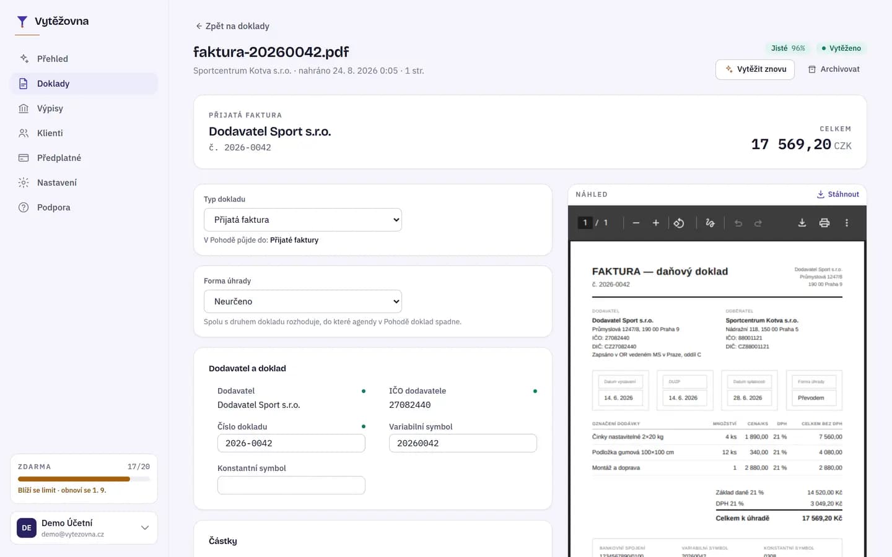Image resolution: width=892 pixels, height=557 pixels.
Task: Click the free plan usage progress bar
Action: pyautogui.click(x=84, y=479)
